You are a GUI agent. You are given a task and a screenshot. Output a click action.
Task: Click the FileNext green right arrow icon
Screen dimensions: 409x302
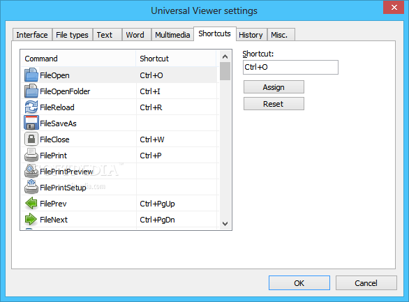(x=31, y=219)
